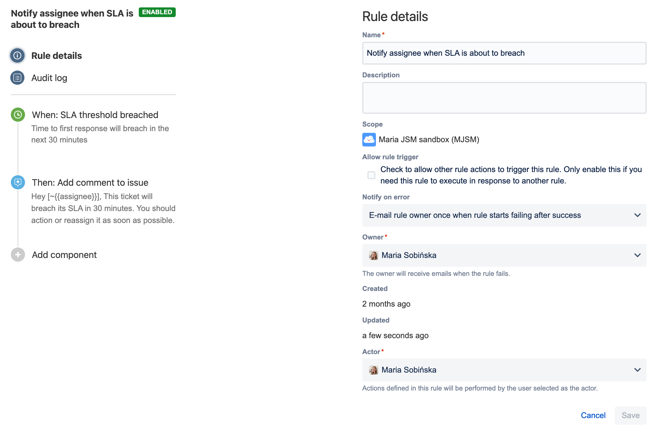Image resolution: width=662 pixels, height=438 pixels.
Task: Open the Audit log section
Action: coord(49,78)
